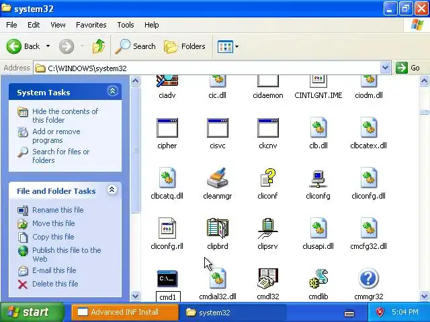
Task: Select the cipher program icon
Action: (x=167, y=128)
